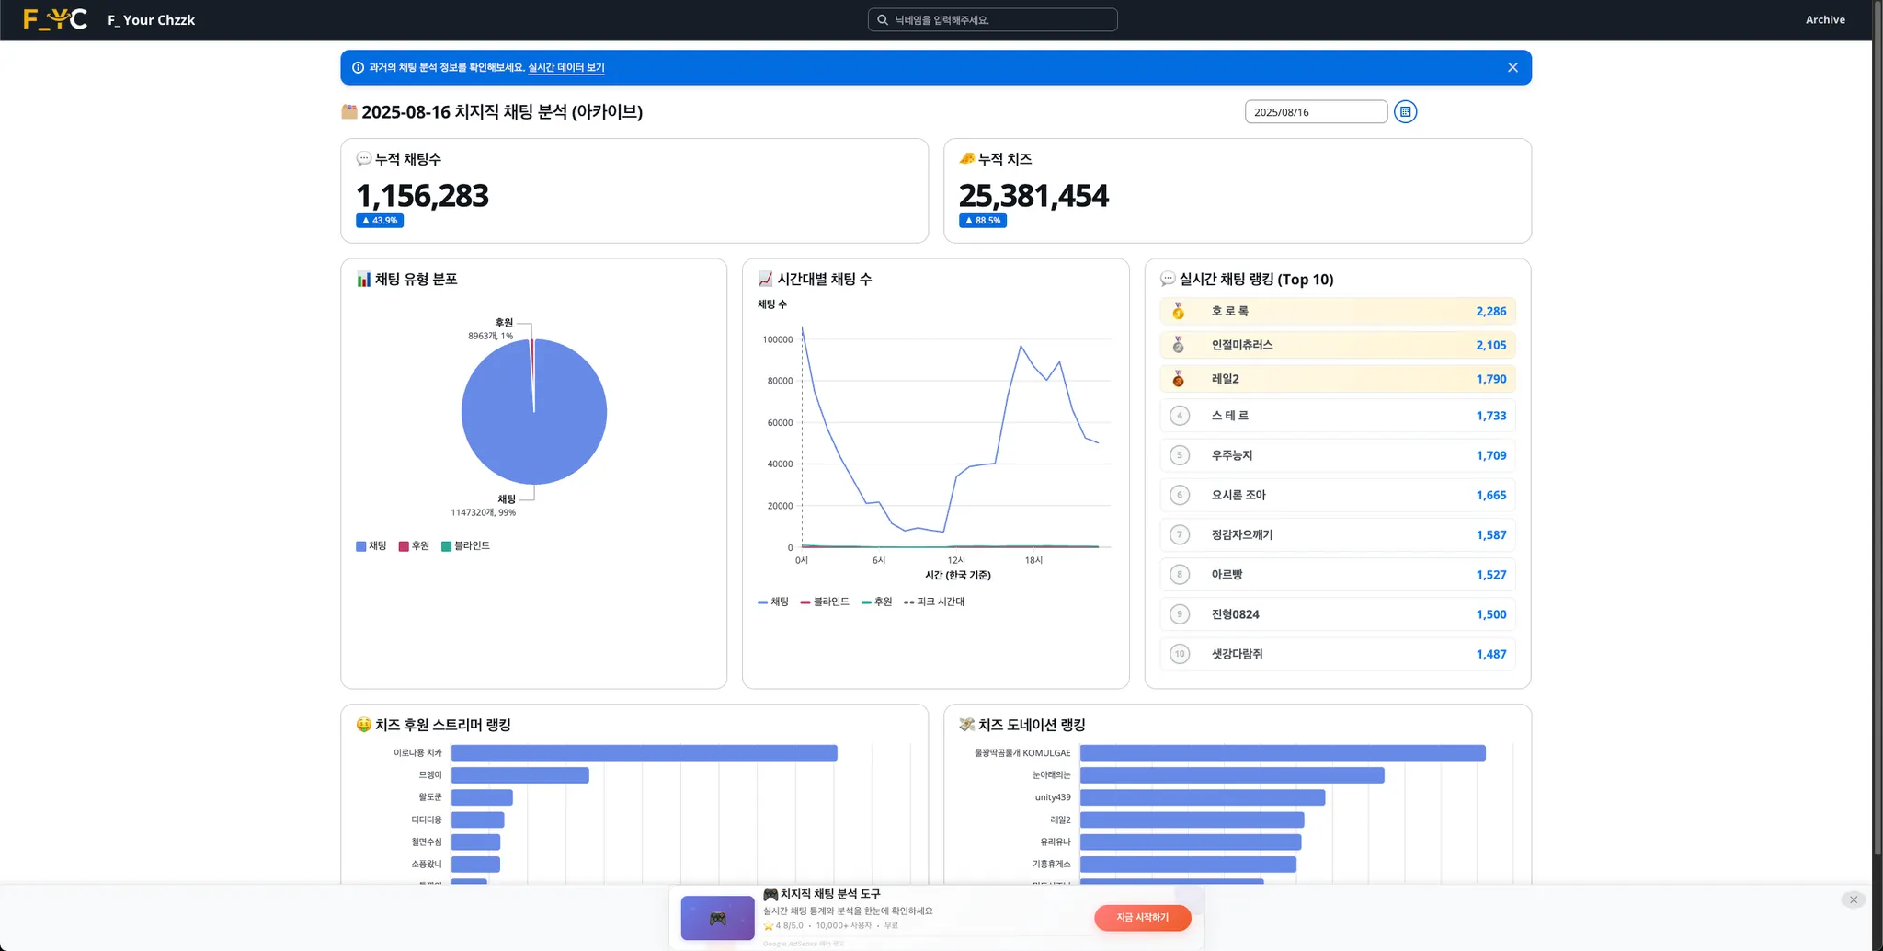Click the info icon in blue banner
1883x951 pixels.
pos(358,67)
